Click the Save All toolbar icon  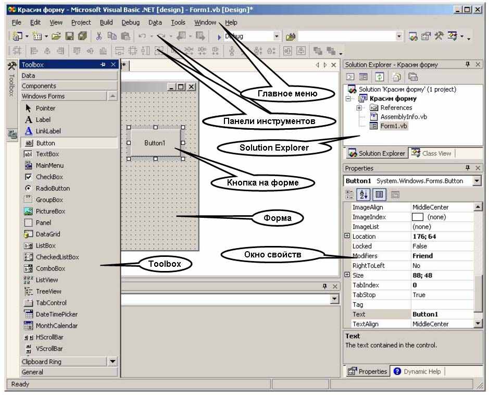[x=82, y=36]
